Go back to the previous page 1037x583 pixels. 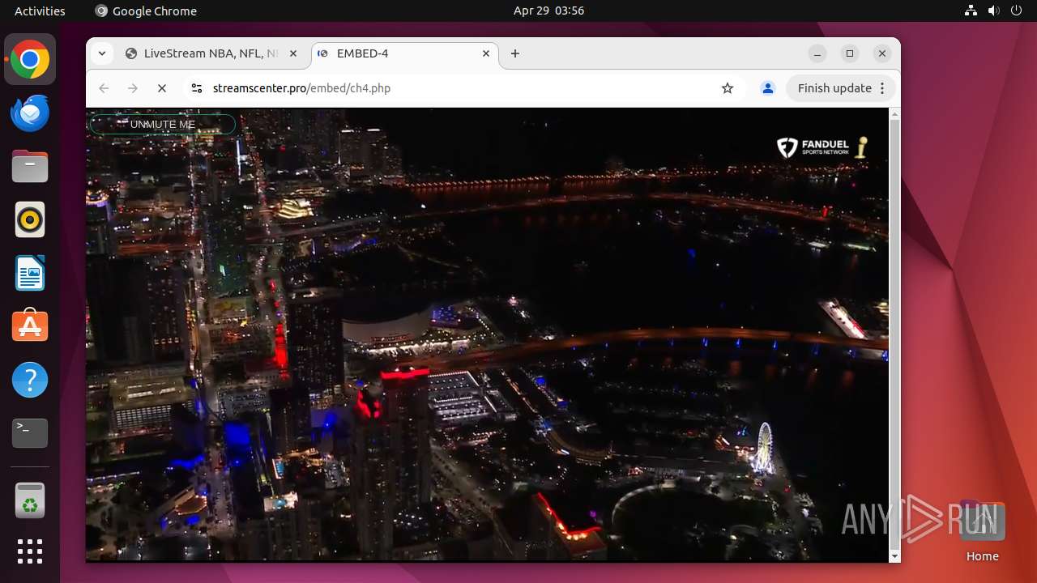104,88
